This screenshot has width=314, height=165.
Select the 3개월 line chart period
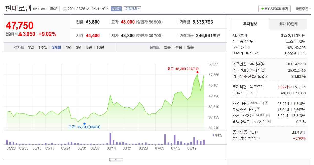[x=56, y=47]
